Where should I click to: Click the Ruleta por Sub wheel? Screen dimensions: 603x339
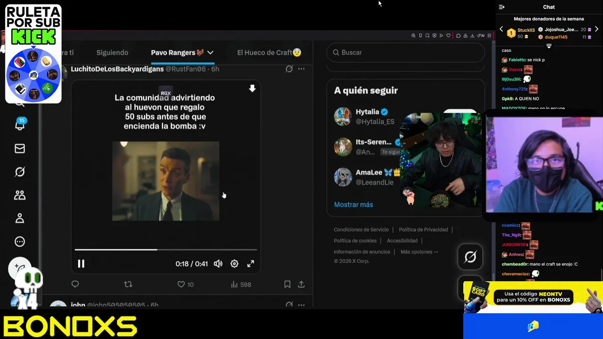coord(33,74)
